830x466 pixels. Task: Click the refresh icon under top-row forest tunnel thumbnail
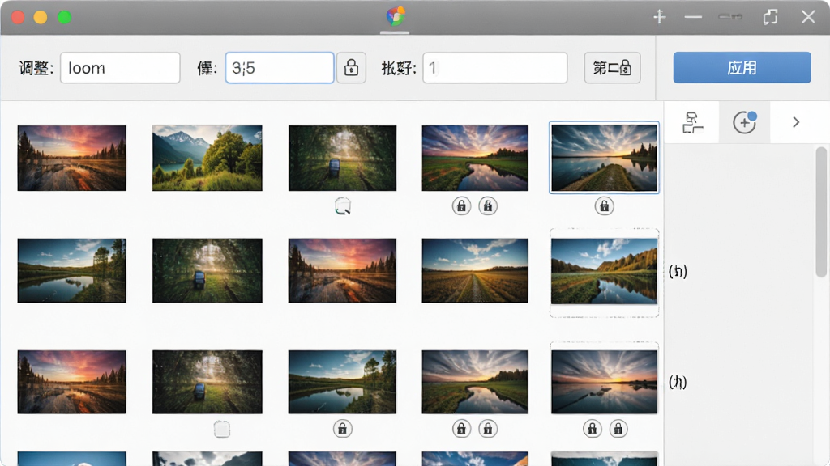click(343, 206)
